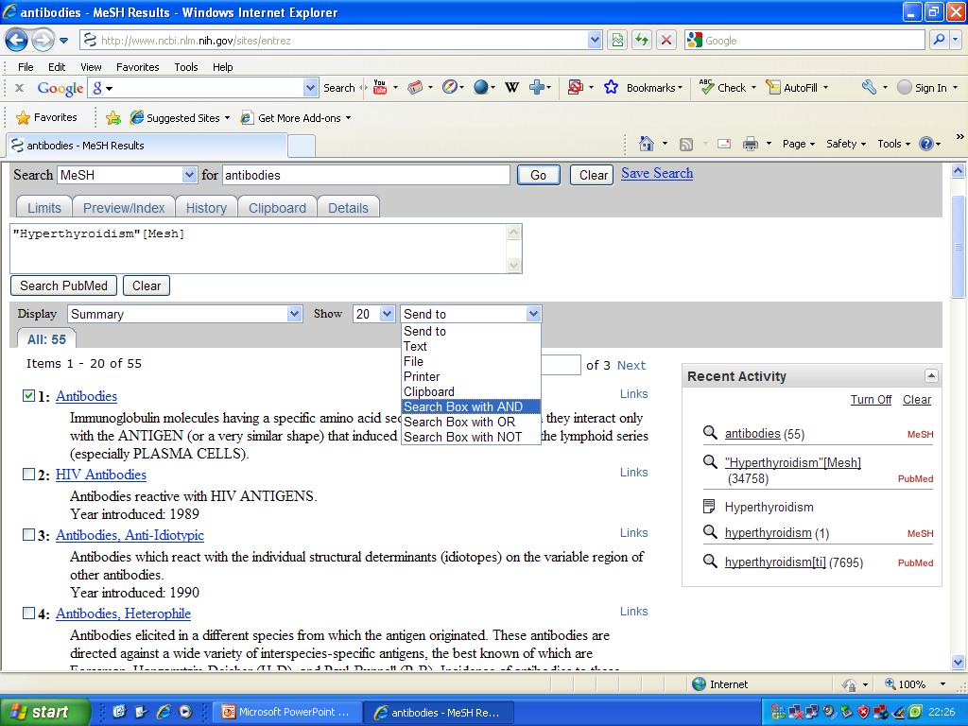Click the Go button
The height and width of the screenshot is (726, 968).
(x=538, y=175)
